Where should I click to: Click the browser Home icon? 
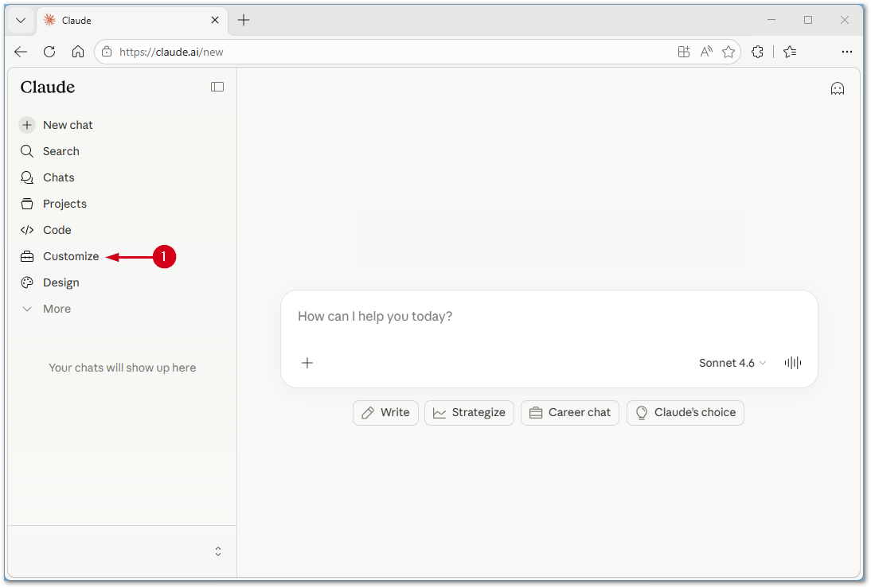click(x=78, y=52)
